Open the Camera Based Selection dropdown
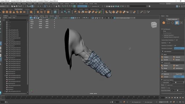 pos(175,40)
